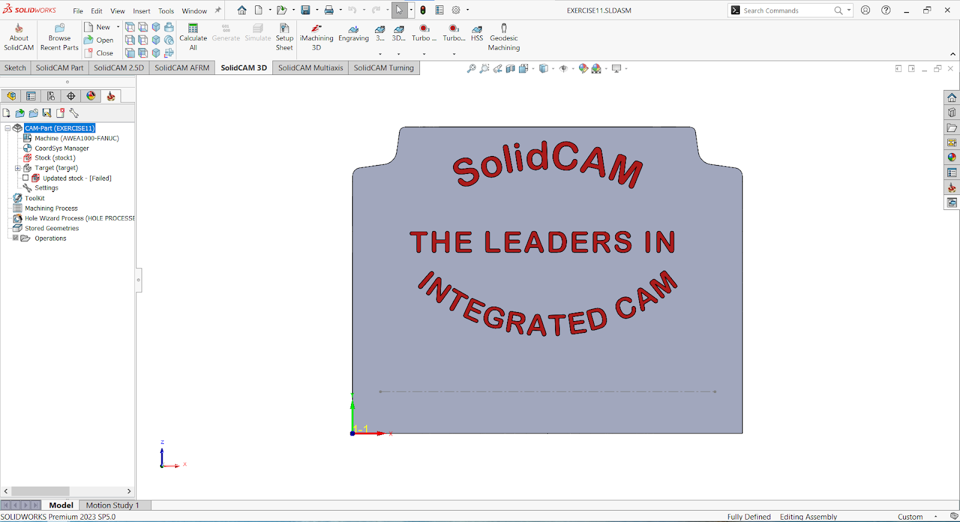This screenshot has width=960, height=522.
Task: Open the DimXpertManager crosshair tab
Action: pyautogui.click(x=71, y=96)
